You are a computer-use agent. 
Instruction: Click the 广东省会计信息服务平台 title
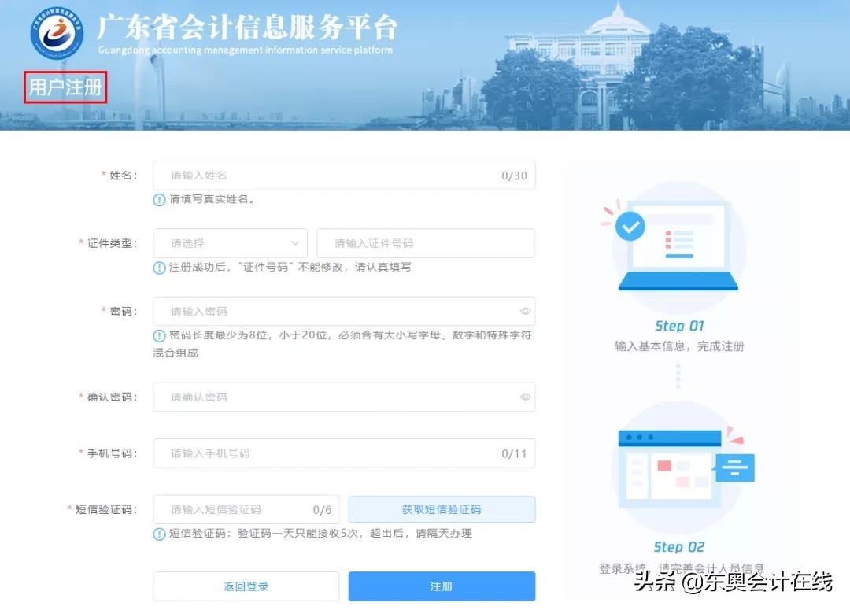(246, 27)
